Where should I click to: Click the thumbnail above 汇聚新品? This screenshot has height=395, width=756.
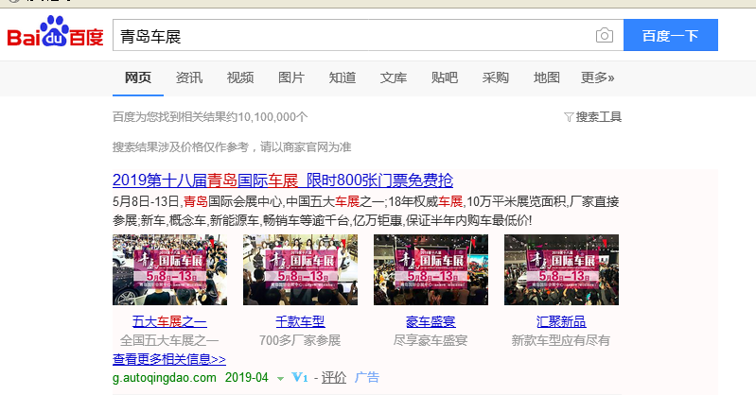pyautogui.click(x=561, y=269)
